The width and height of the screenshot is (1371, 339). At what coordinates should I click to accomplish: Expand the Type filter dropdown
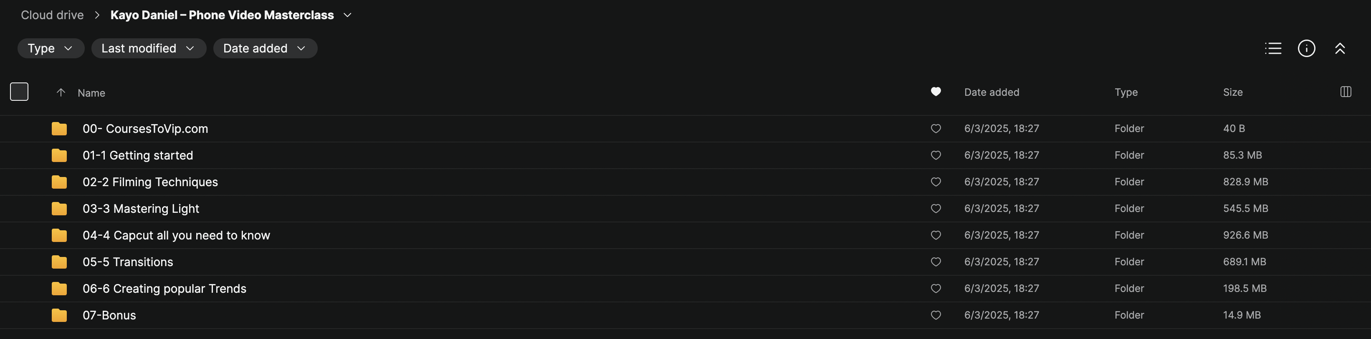pyautogui.click(x=51, y=48)
